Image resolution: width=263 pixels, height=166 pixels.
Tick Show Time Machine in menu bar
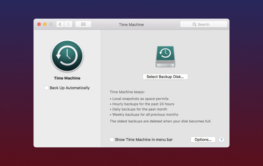(112, 139)
